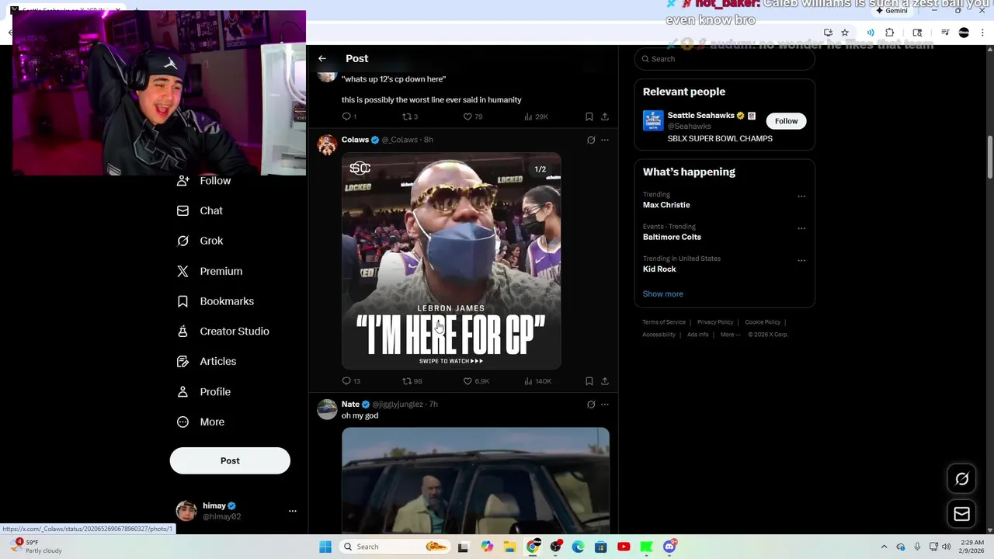
Task: Open more options on Colaws' post
Action: [605, 141]
